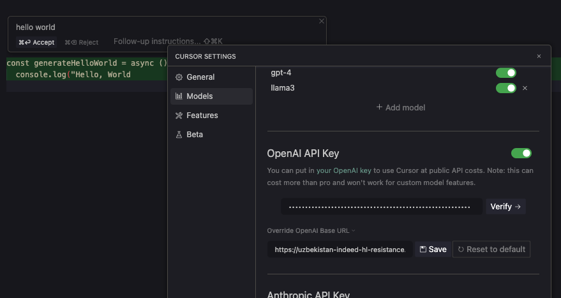The width and height of the screenshot is (561, 298).
Task: Open the Features settings section
Action: click(x=211, y=115)
